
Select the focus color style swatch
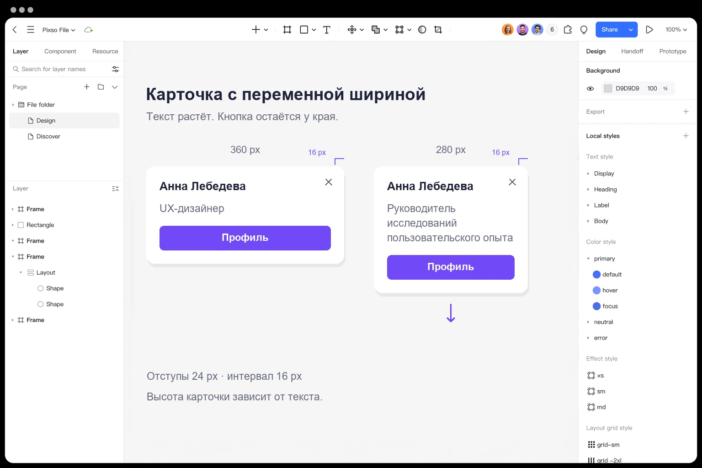pos(596,306)
